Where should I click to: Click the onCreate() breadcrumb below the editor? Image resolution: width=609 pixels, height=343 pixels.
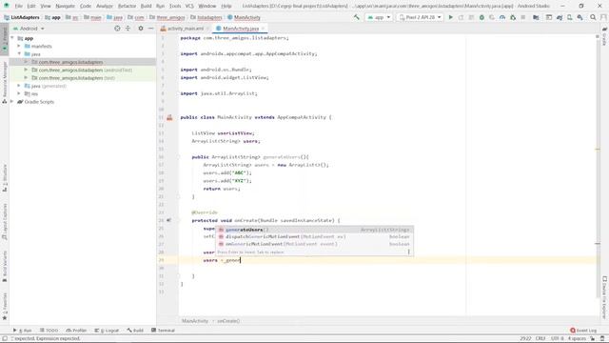point(228,321)
